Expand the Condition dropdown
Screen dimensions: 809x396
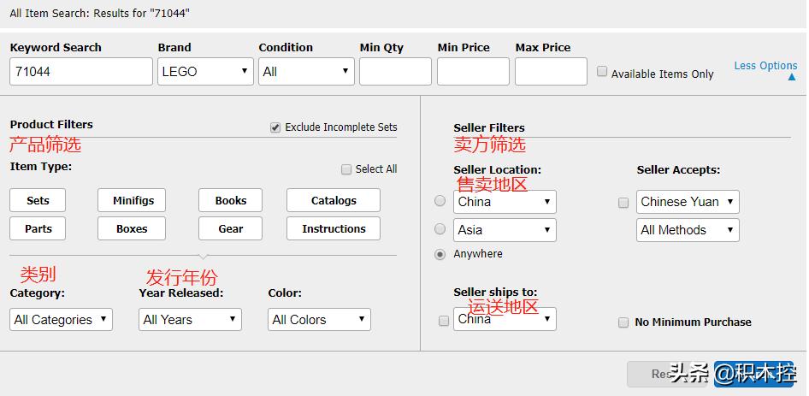pyautogui.click(x=306, y=72)
